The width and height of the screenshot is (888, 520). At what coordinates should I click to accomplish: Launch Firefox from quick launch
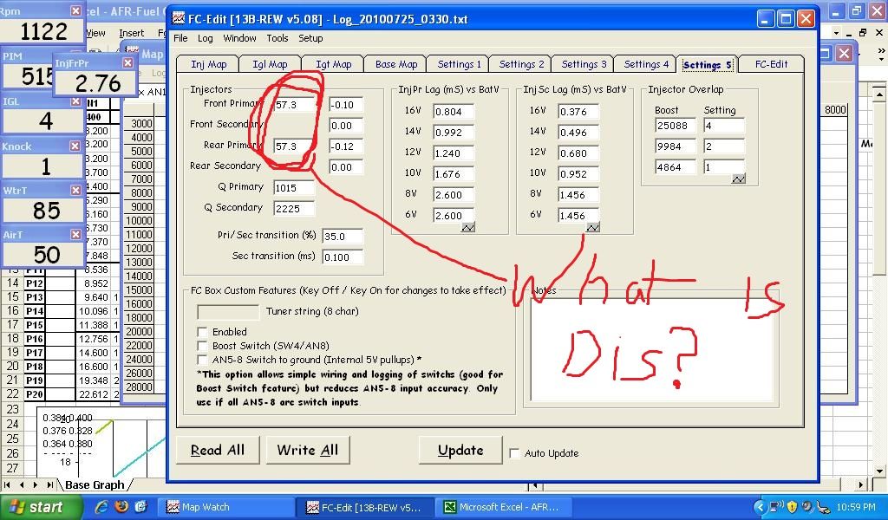pyautogui.click(x=121, y=507)
